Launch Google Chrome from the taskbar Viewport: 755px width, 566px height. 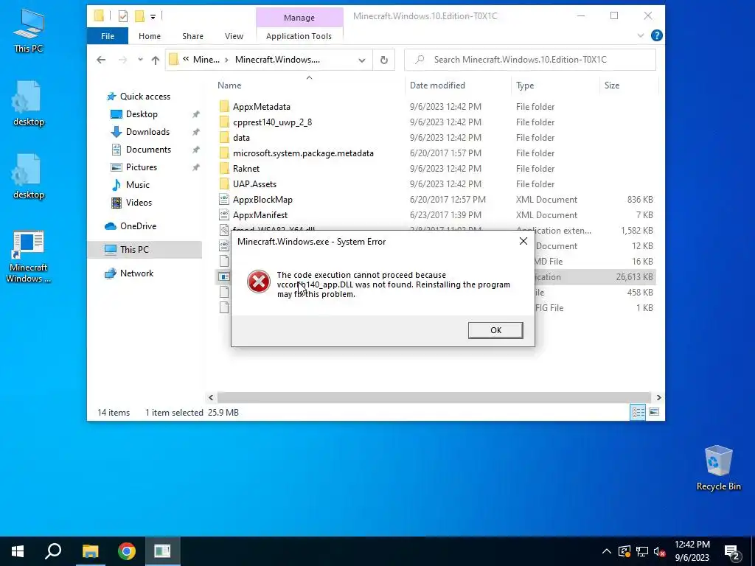[127, 551]
